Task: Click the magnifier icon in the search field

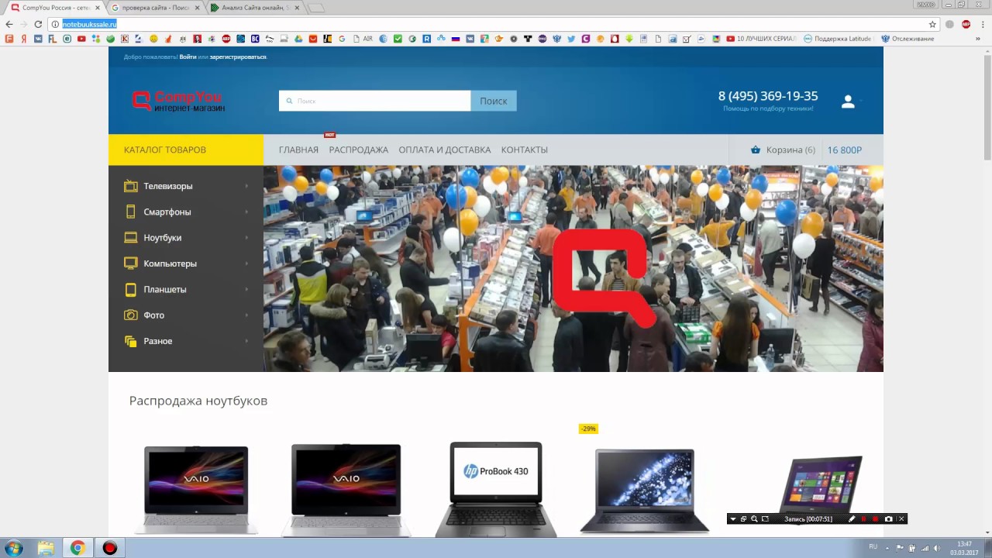Action: pos(290,101)
